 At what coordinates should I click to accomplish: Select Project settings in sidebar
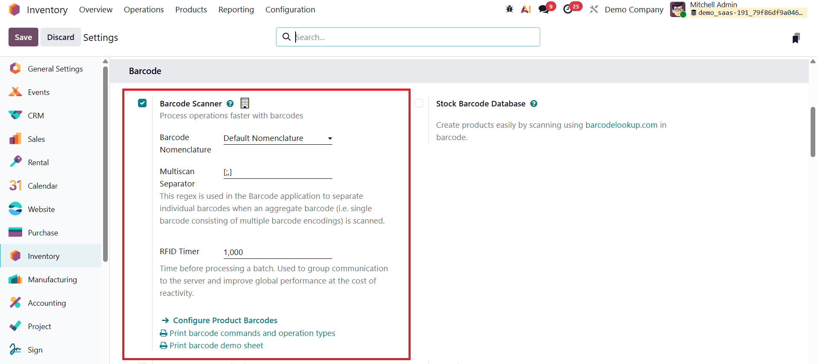tap(51, 326)
